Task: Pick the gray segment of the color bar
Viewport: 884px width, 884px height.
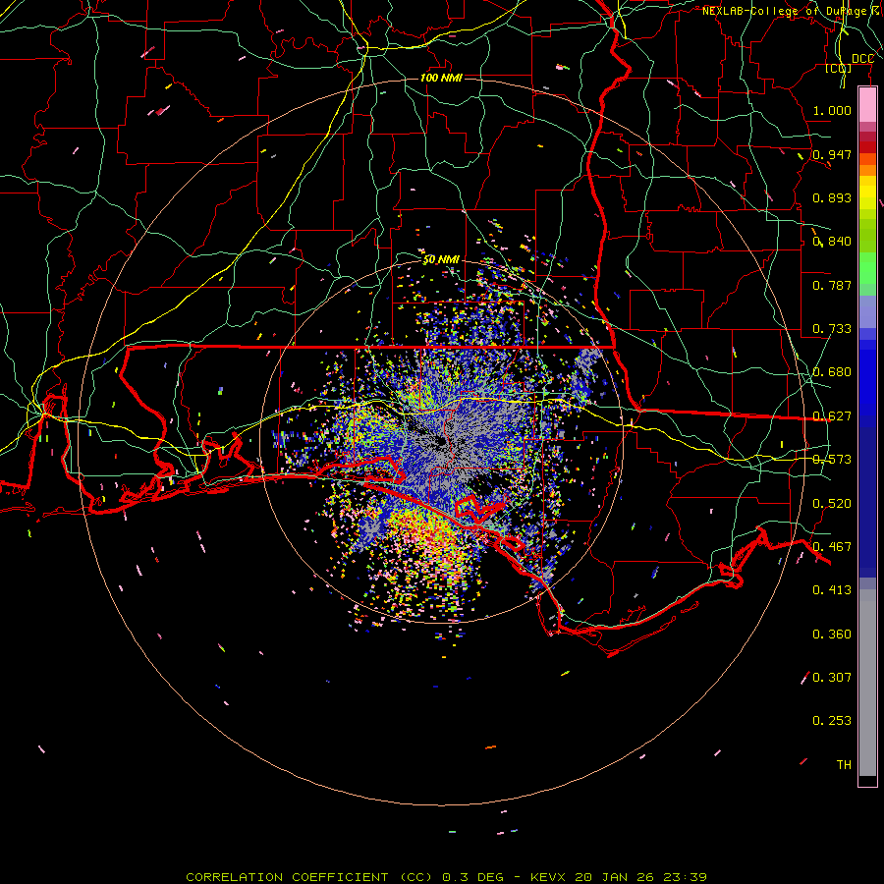Action: pos(867,683)
